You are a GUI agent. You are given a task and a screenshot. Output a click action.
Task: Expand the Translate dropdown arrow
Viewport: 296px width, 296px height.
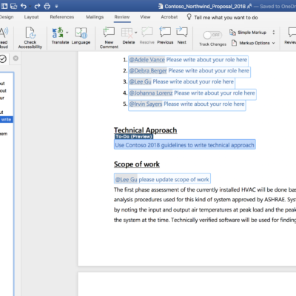click(67, 33)
